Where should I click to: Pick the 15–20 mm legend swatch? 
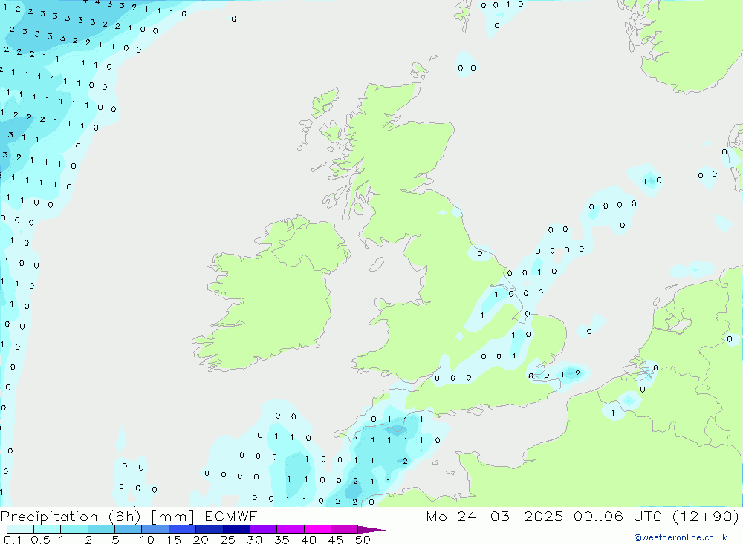click(183, 529)
